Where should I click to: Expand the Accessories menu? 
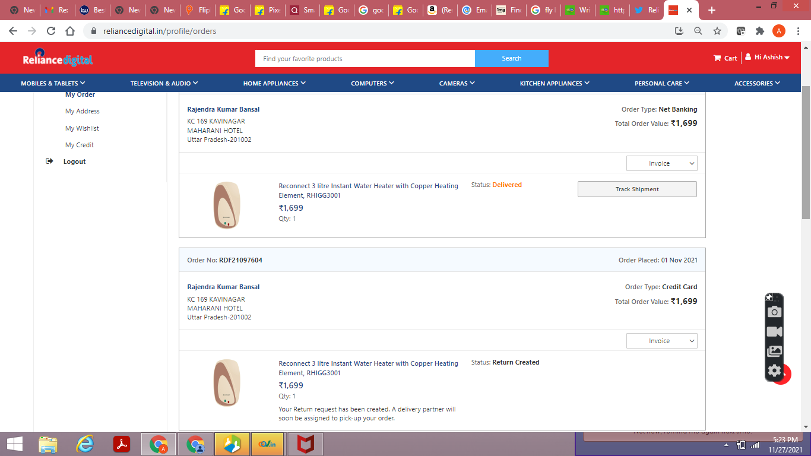click(757, 83)
